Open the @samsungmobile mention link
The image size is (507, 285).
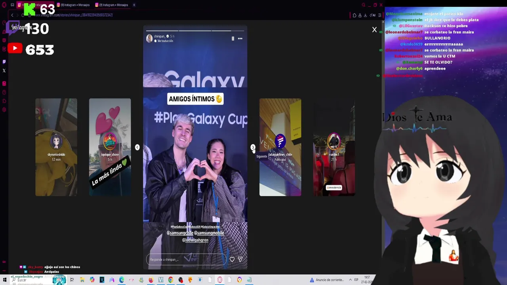click(x=209, y=233)
